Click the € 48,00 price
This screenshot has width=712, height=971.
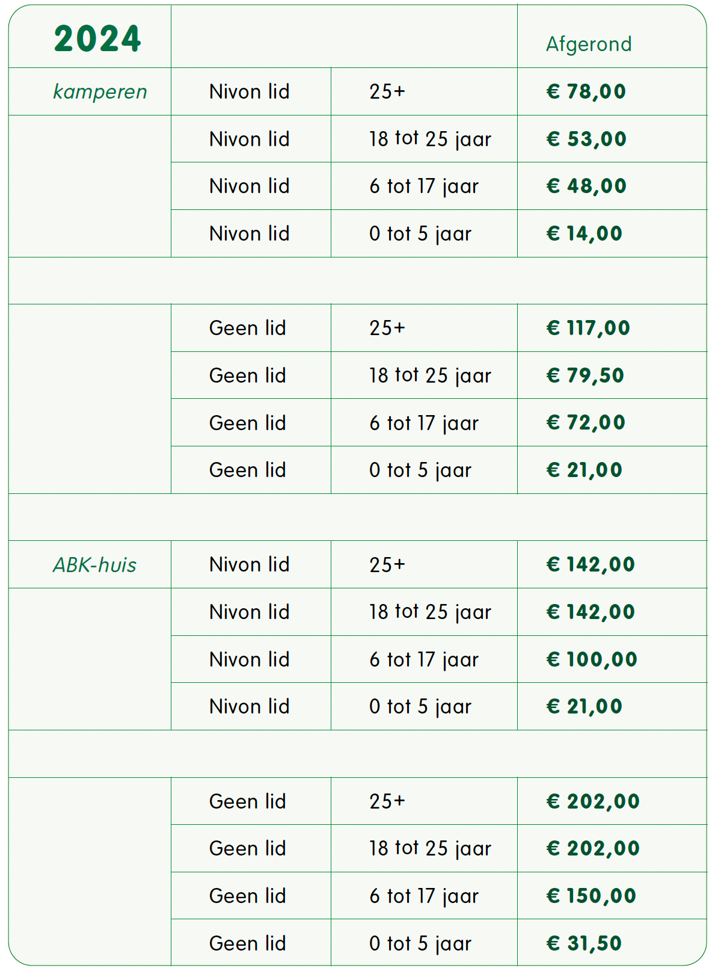click(x=586, y=186)
